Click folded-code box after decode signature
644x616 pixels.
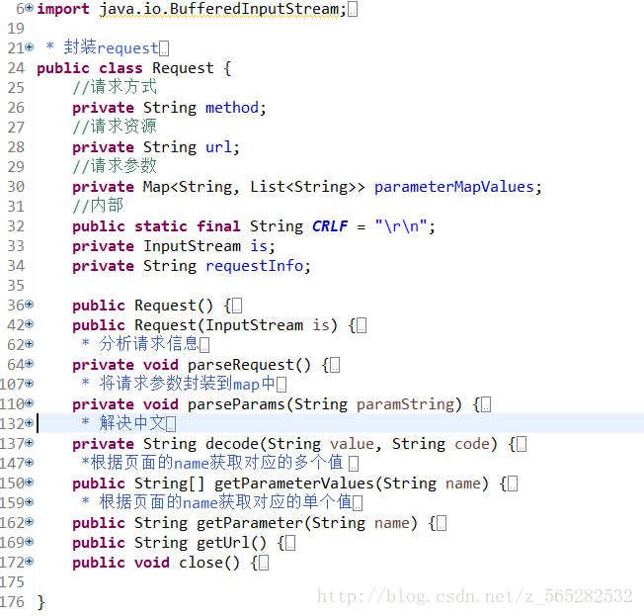[522, 444]
